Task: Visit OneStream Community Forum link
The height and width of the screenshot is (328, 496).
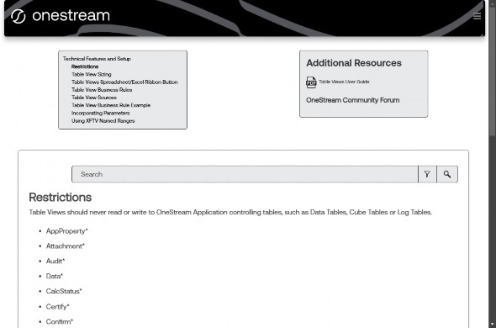Action: (353, 100)
